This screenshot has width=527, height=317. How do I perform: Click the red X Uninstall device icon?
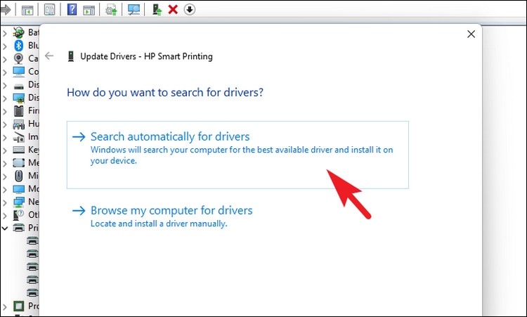pyautogui.click(x=173, y=9)
